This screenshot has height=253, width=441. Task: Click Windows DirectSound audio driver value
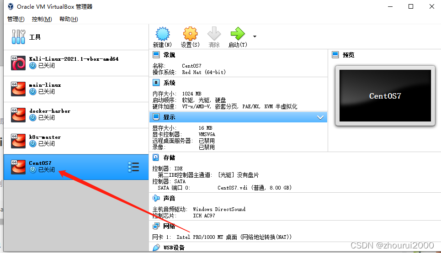coord(219,209)
